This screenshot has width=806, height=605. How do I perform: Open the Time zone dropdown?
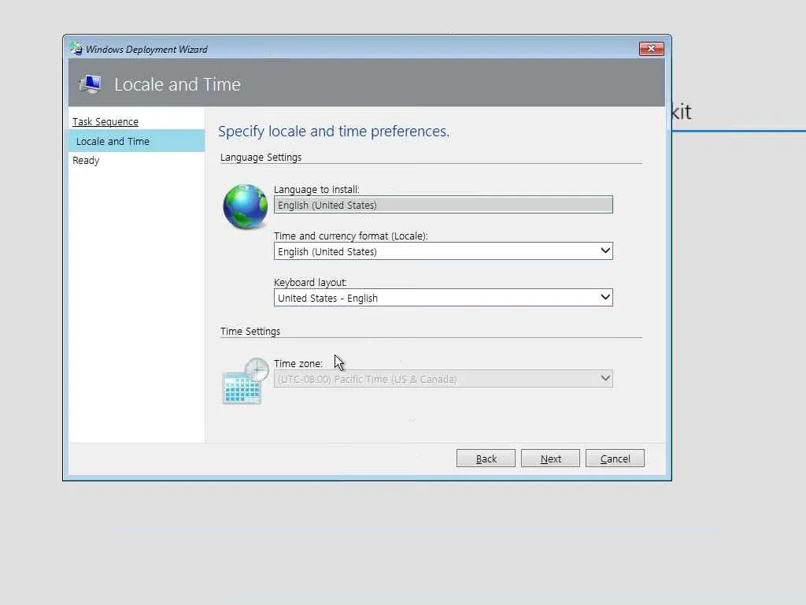point(443,379)
